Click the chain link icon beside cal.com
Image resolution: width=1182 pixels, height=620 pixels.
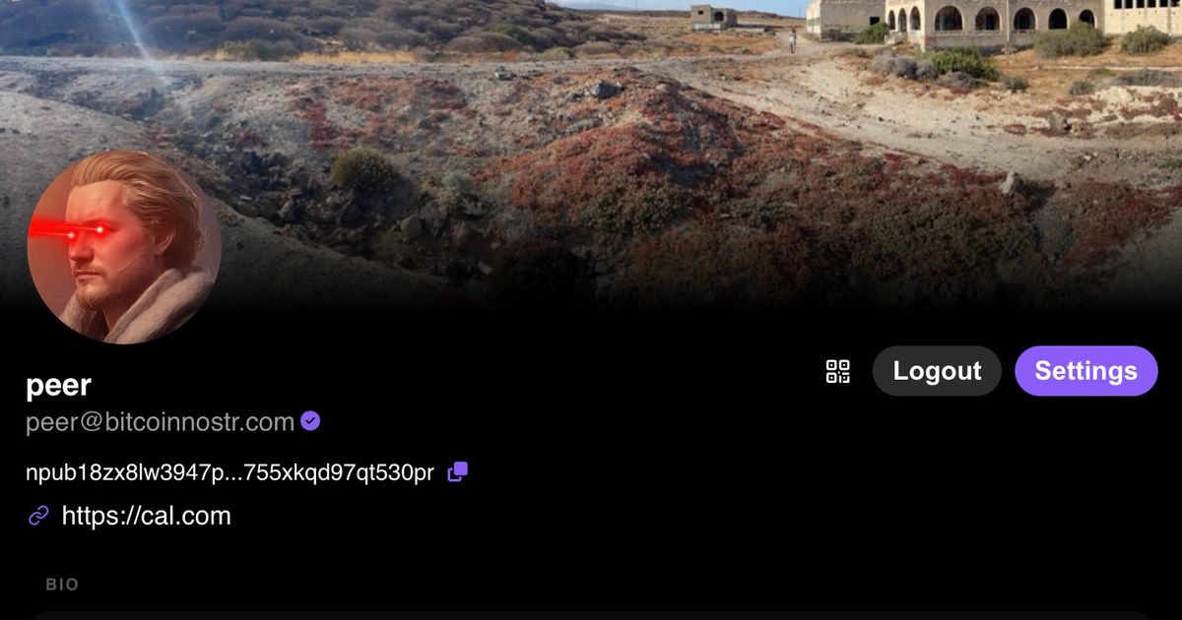click(x=38, y=516)
